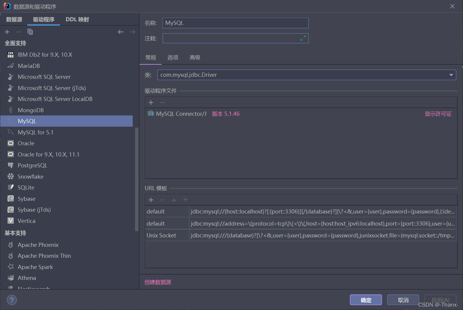The width and height of the screenshot is (463, 310).
Task: Click the MongoDB leaf icon
Action: point(11,110)
